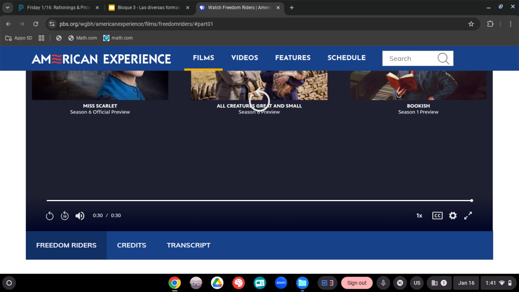Open the US keyboard input selector

coord(417,283)
